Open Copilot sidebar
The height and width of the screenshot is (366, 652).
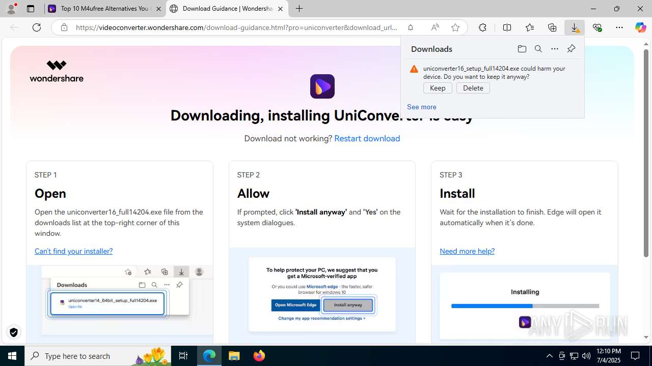point(641,27)
